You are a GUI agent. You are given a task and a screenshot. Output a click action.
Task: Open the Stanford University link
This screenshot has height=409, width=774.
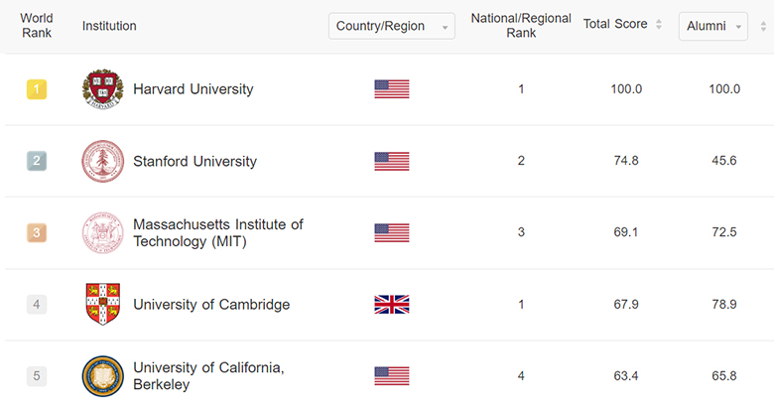coord(194,161)
